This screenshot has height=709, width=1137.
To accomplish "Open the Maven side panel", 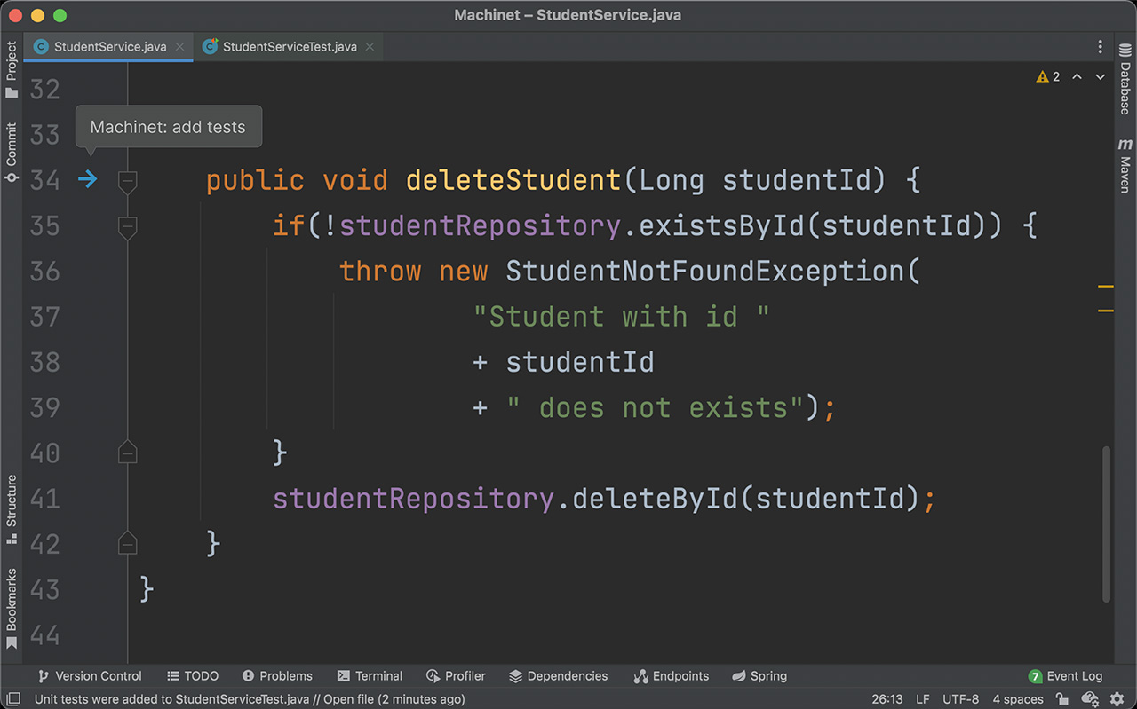I will click(x=1125, y=166).
